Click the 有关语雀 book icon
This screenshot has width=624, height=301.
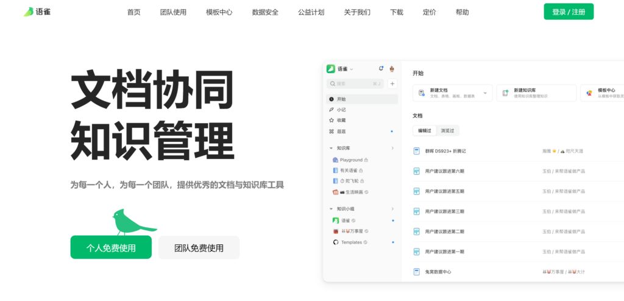[335, 171]
